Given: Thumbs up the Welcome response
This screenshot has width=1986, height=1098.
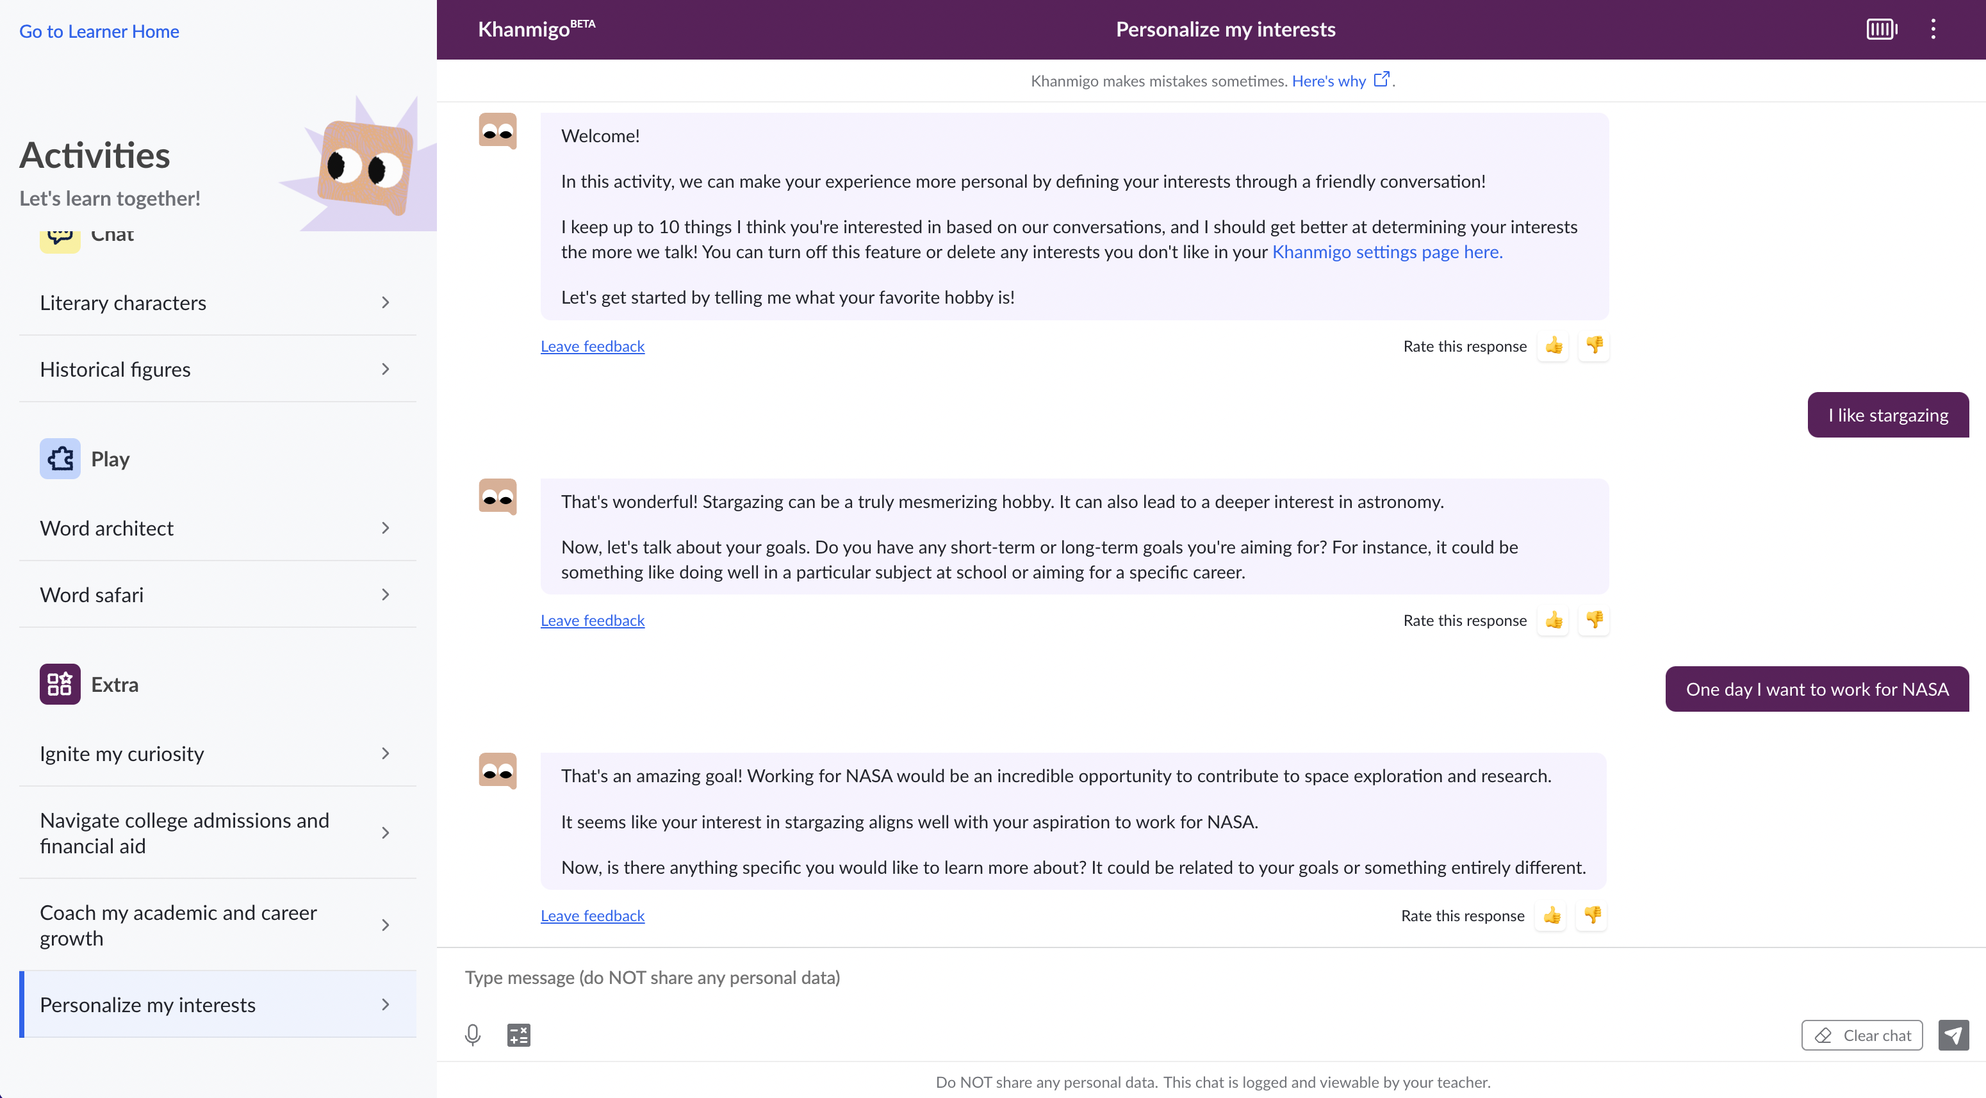Looking at the screenshot, I should (x=1554, y=345).
